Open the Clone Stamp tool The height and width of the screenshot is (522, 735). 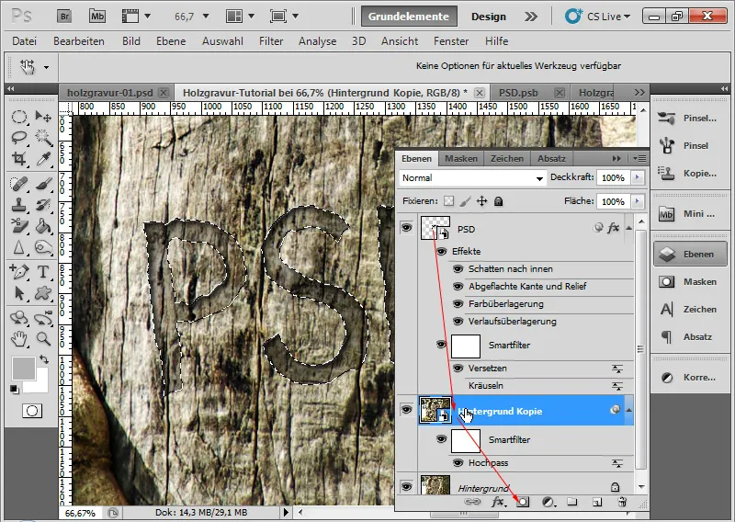(18, 204)
